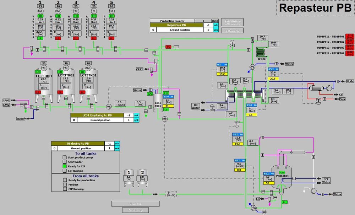Select oil tank 2
Viewport: 355px width, 215px height.
point(142,178)
